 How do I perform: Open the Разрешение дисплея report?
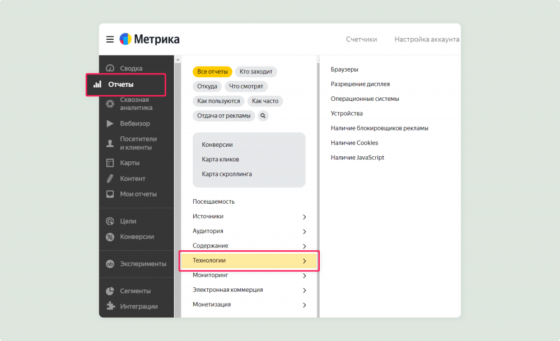pyautogui.click(x=360, y=84)
